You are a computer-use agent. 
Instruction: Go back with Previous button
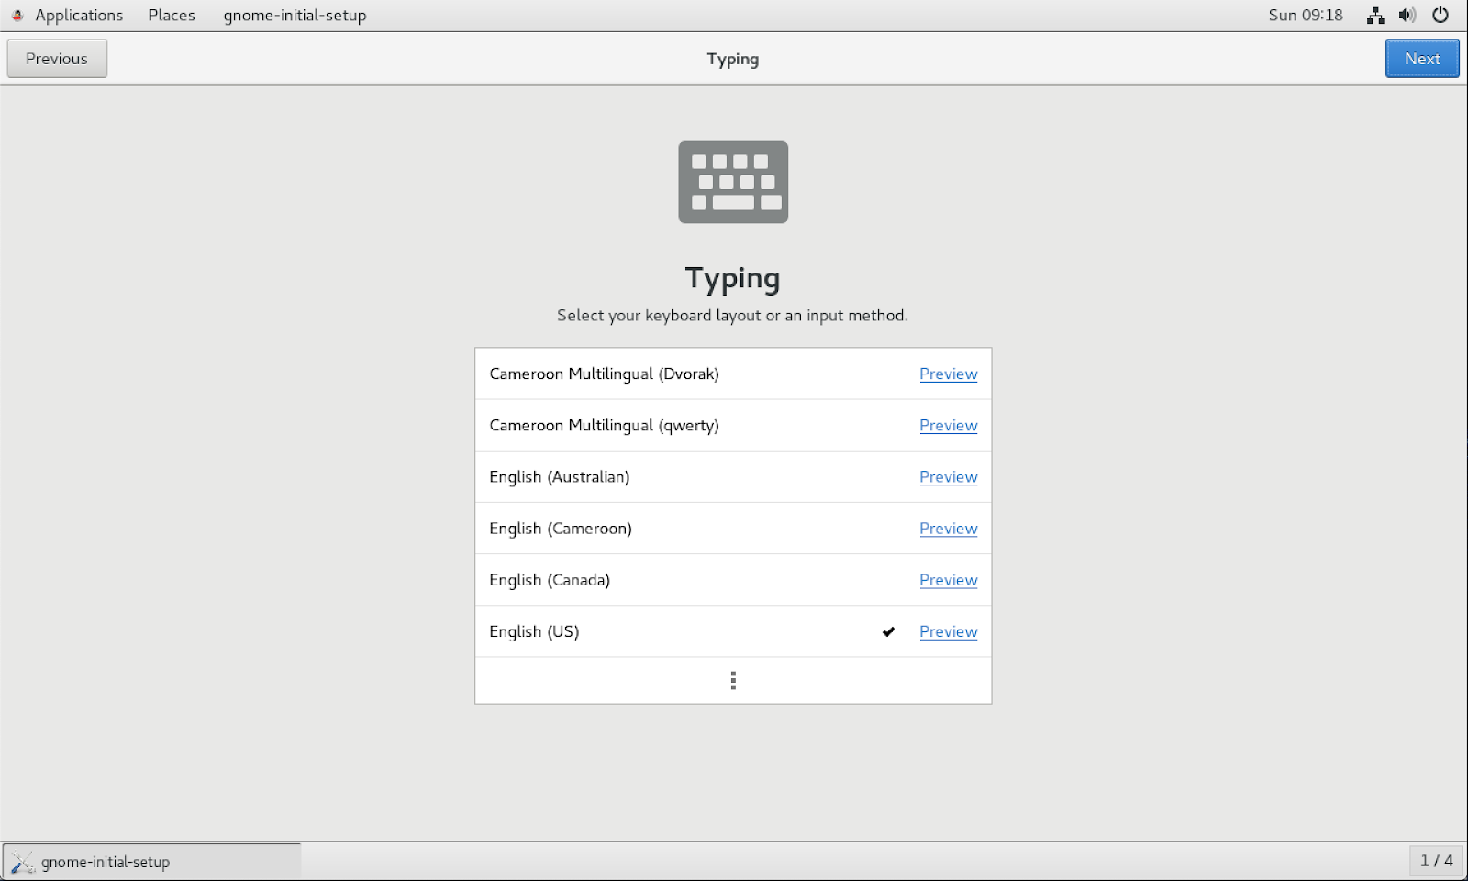click(x=57, y=59)
